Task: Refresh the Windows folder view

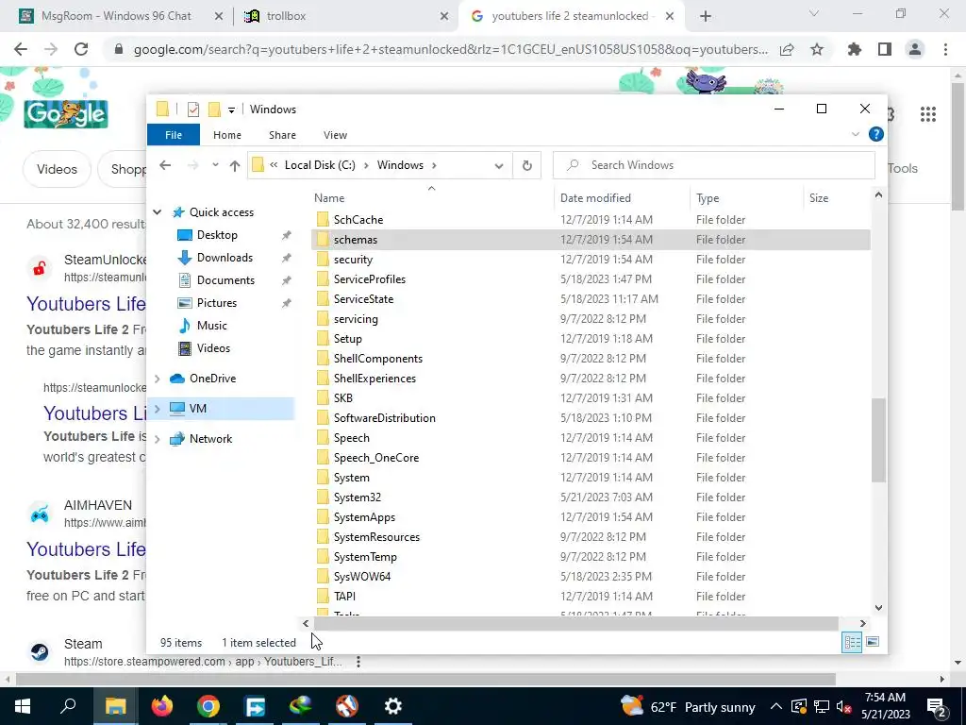Action: (x=526, y=165)
